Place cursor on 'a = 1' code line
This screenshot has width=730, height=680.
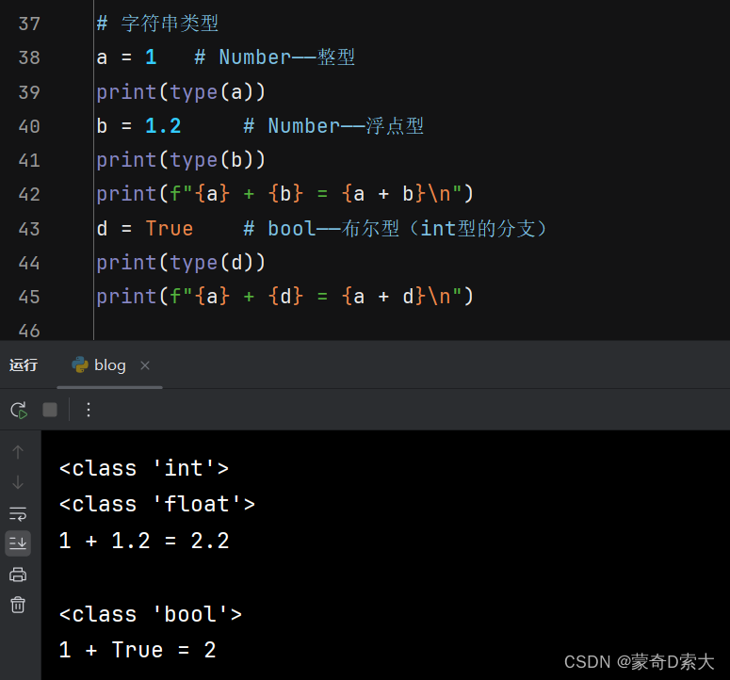[126, 57]
